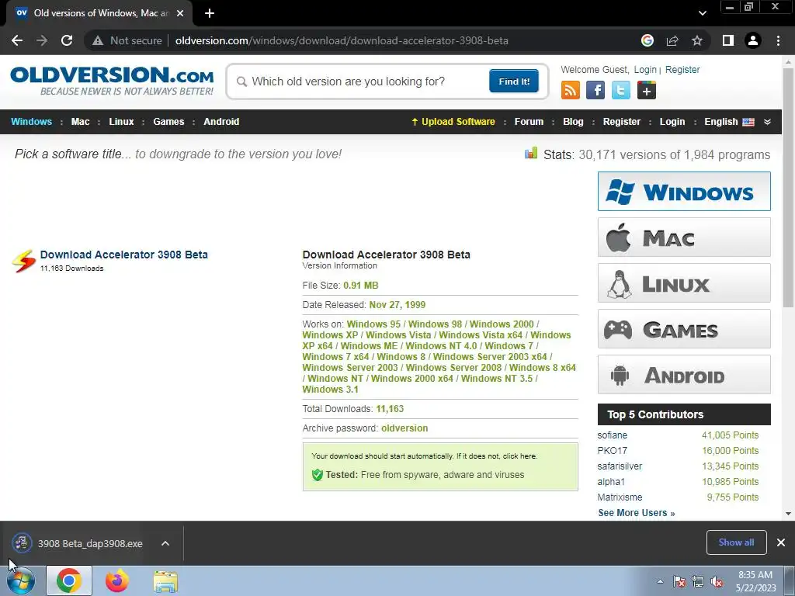Screen dimensions: 795x596
Task: Show hidden tray icons arrow
Action: [x=660, y=581]
